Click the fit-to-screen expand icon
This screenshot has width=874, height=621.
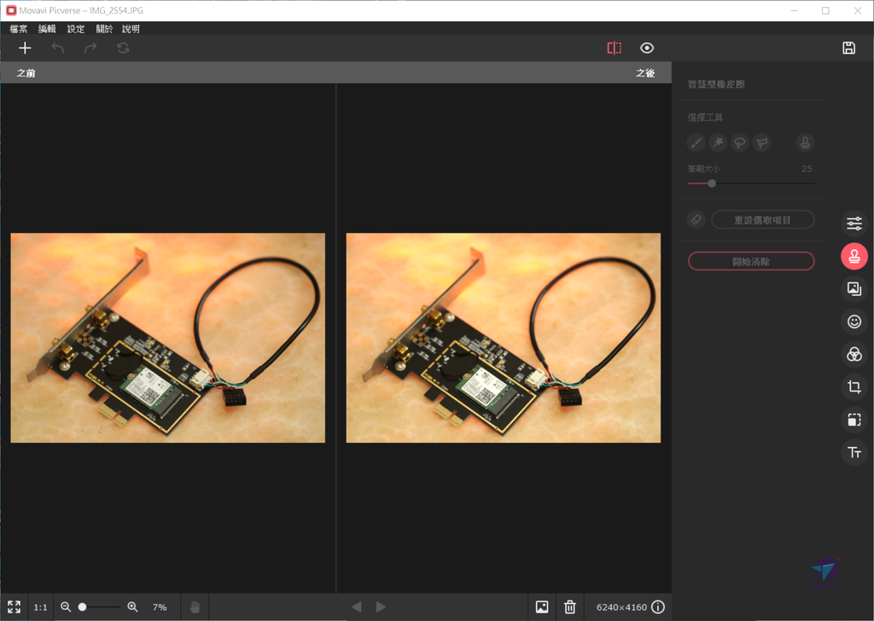[x=14, y=607]
